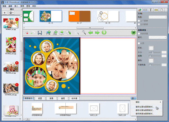
Task: Open the 檔案 menu
Action: (4, 6)
